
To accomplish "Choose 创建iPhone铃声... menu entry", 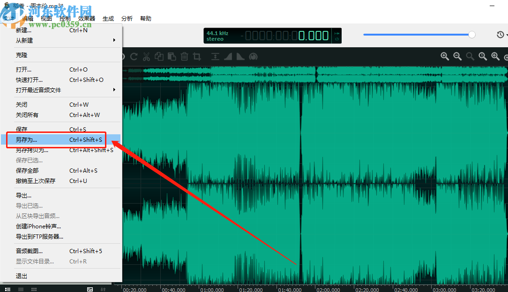I will (x=61, y=226).
